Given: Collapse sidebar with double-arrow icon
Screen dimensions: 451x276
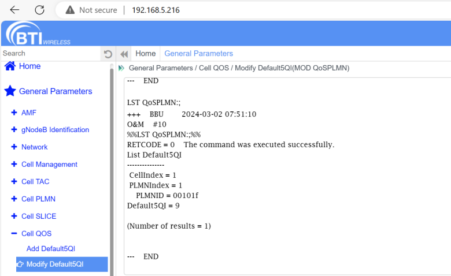Looking at the screenshot, I should (x=124, y=54).
